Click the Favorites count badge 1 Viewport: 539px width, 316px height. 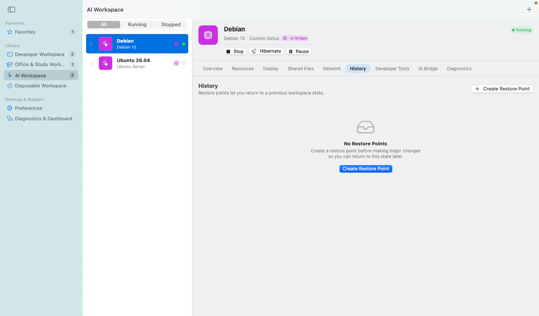[73, 32]
